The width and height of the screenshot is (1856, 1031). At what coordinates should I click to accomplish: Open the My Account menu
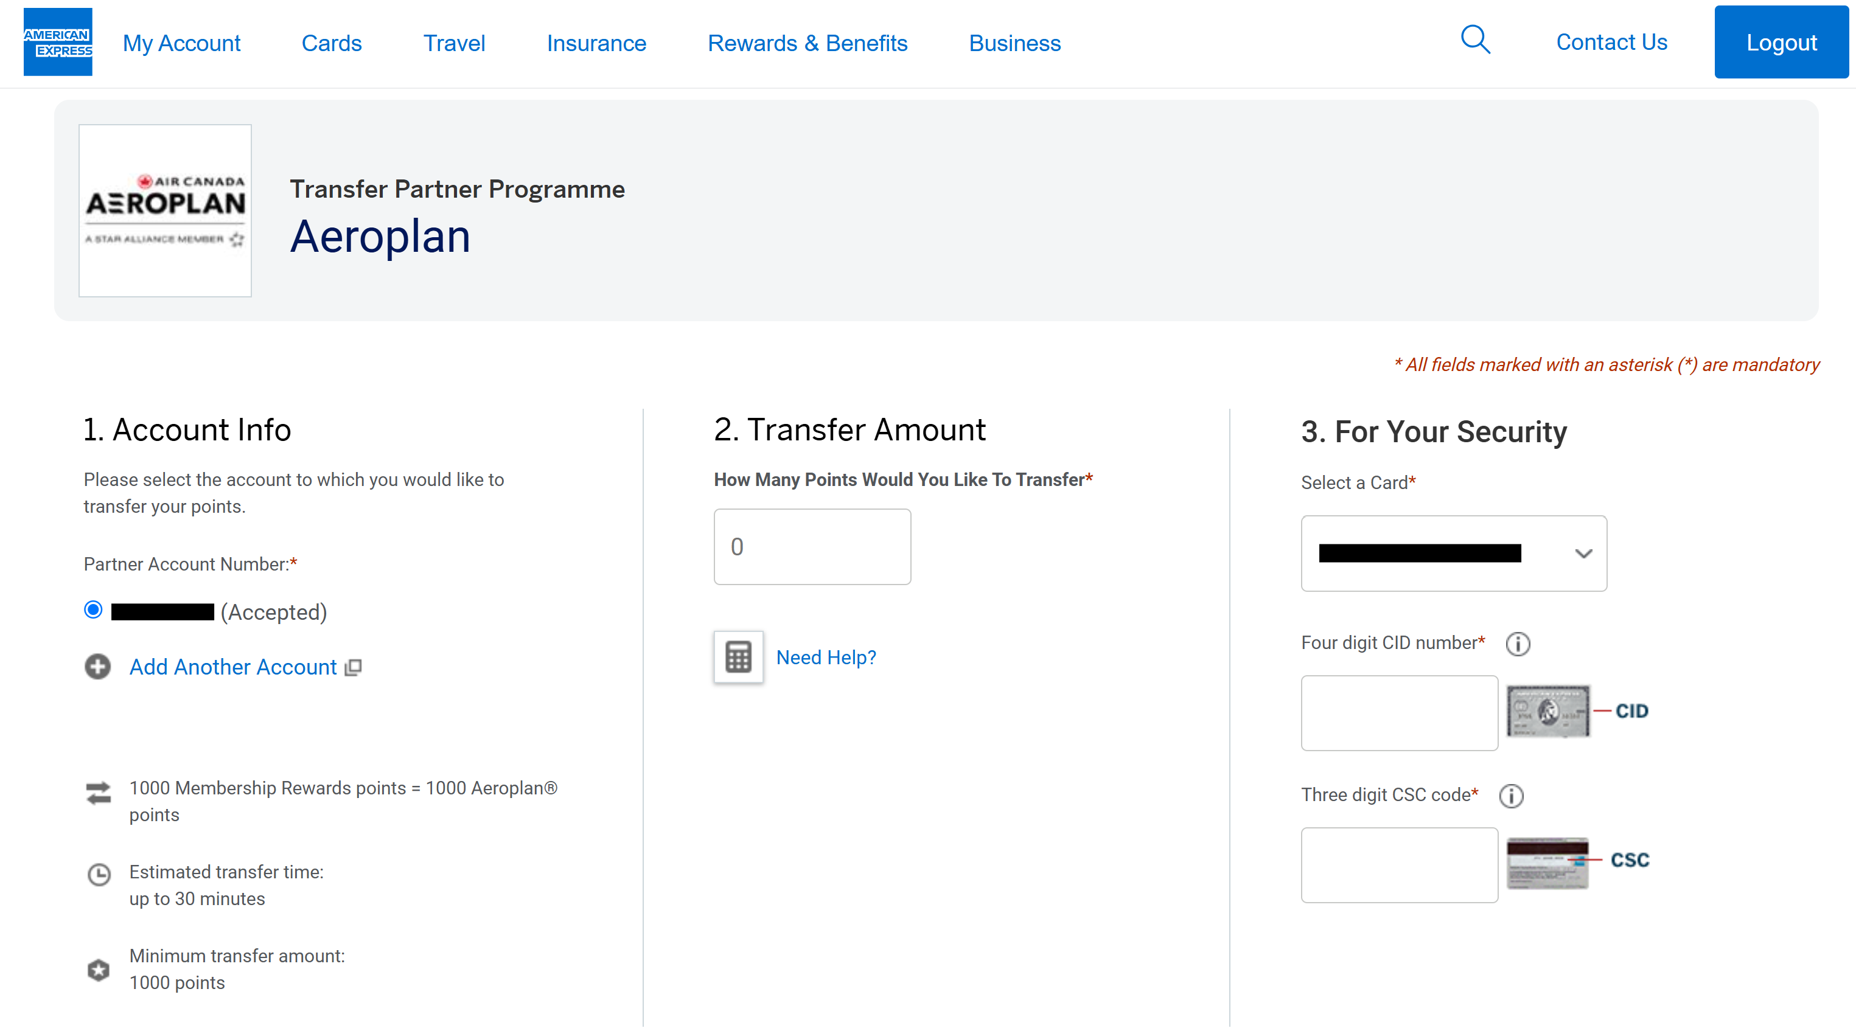click(181, 43)
